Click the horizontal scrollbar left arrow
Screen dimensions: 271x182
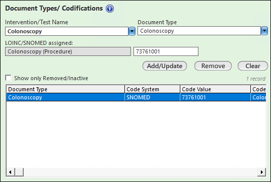pyautogui.click(x=11, y=172)
